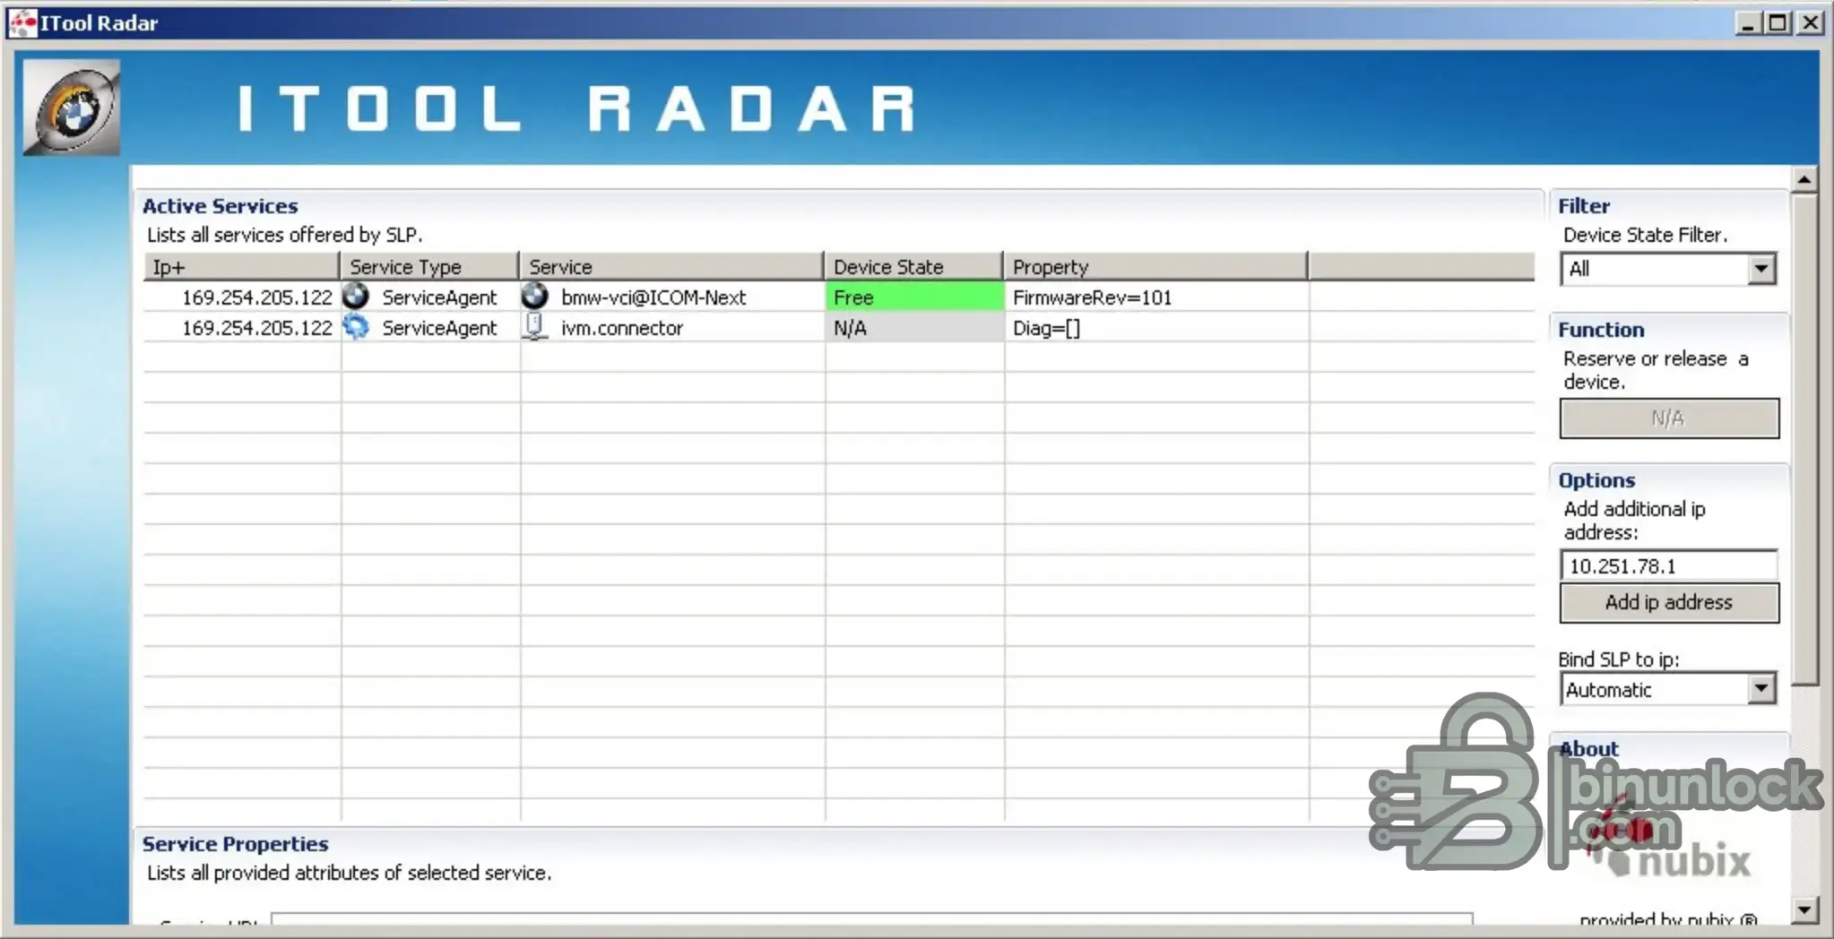Click the ITool Radar title bar icon

coord(22,22)
